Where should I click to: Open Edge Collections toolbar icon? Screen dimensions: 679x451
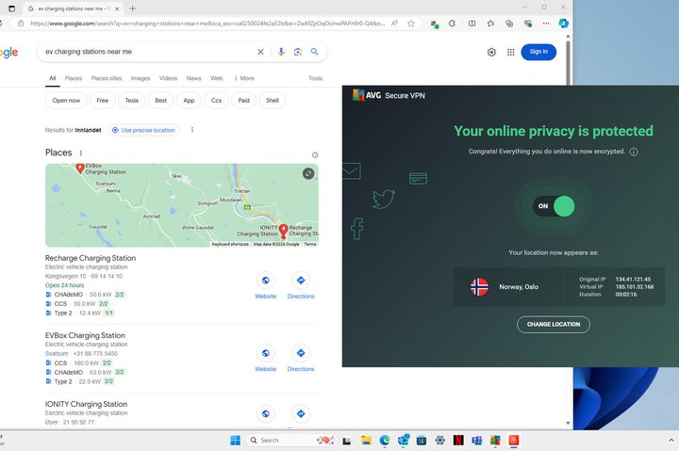[509, 24]
